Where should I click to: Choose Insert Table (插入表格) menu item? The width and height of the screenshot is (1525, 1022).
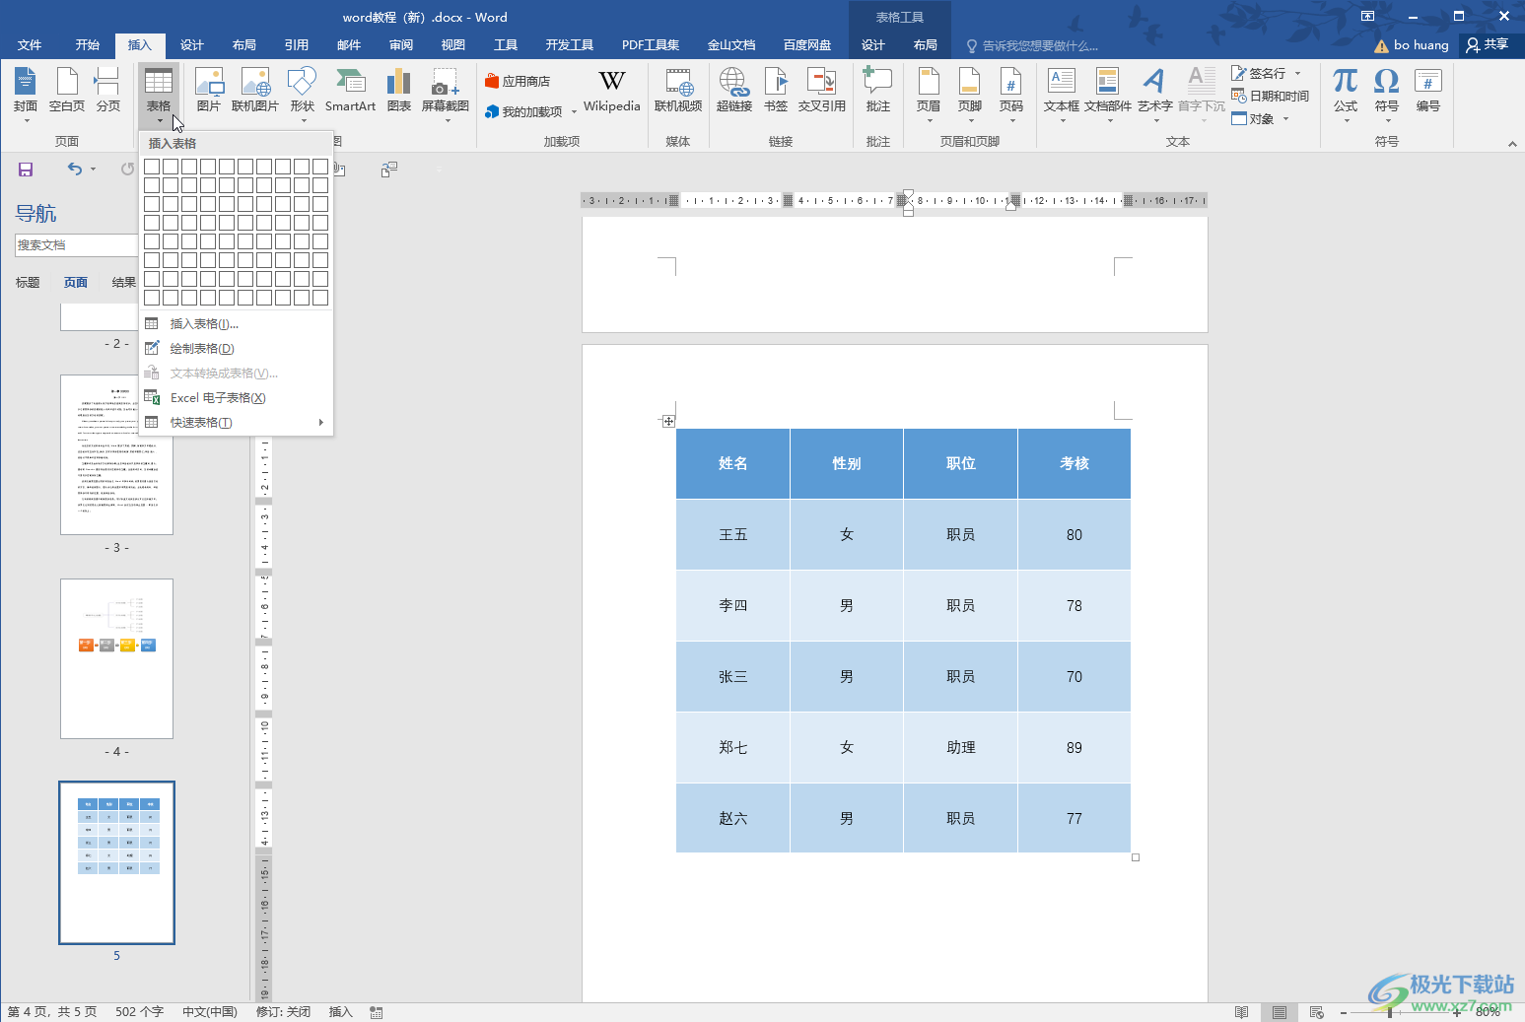236,324
